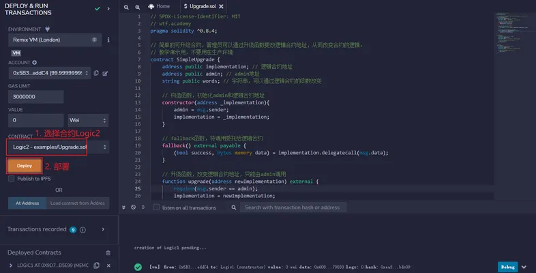Clear the terminal console icon
536x273 pixels.
click(x=133, y=207)
